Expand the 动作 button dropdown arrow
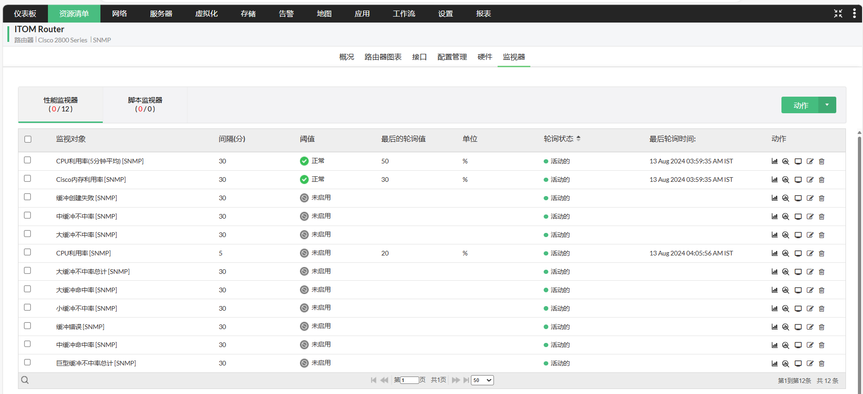This screenshot has height=394, width=863. 827,105
